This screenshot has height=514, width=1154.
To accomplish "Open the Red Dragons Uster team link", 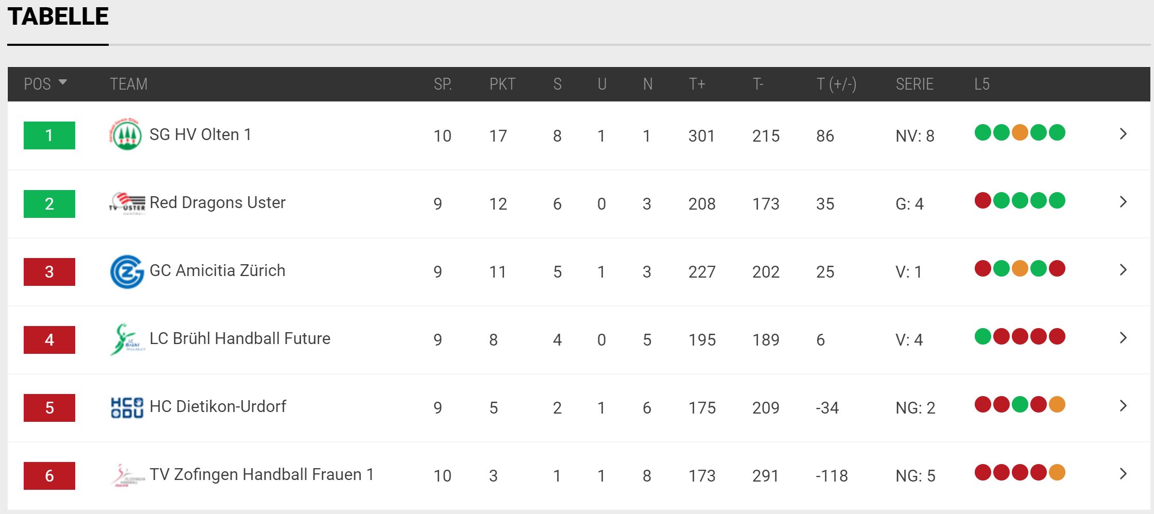I will pyautogui.click(x=217, y=202).
